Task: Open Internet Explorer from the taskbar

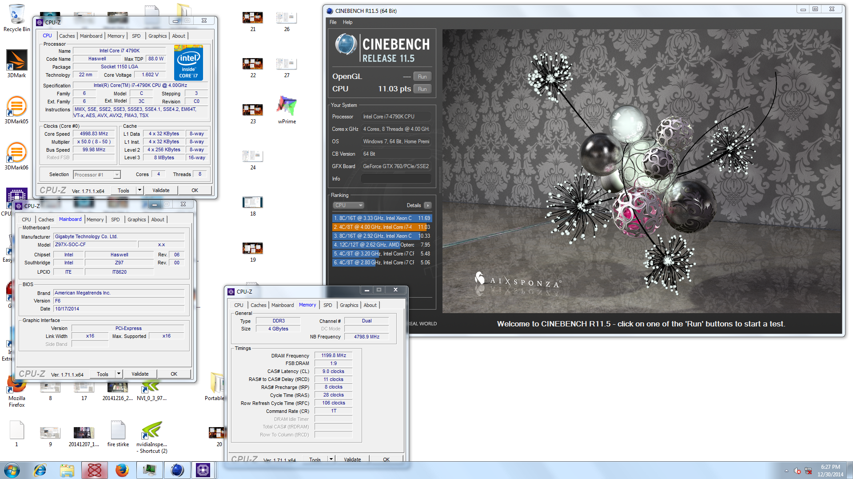Action: (x=40, y=470)
